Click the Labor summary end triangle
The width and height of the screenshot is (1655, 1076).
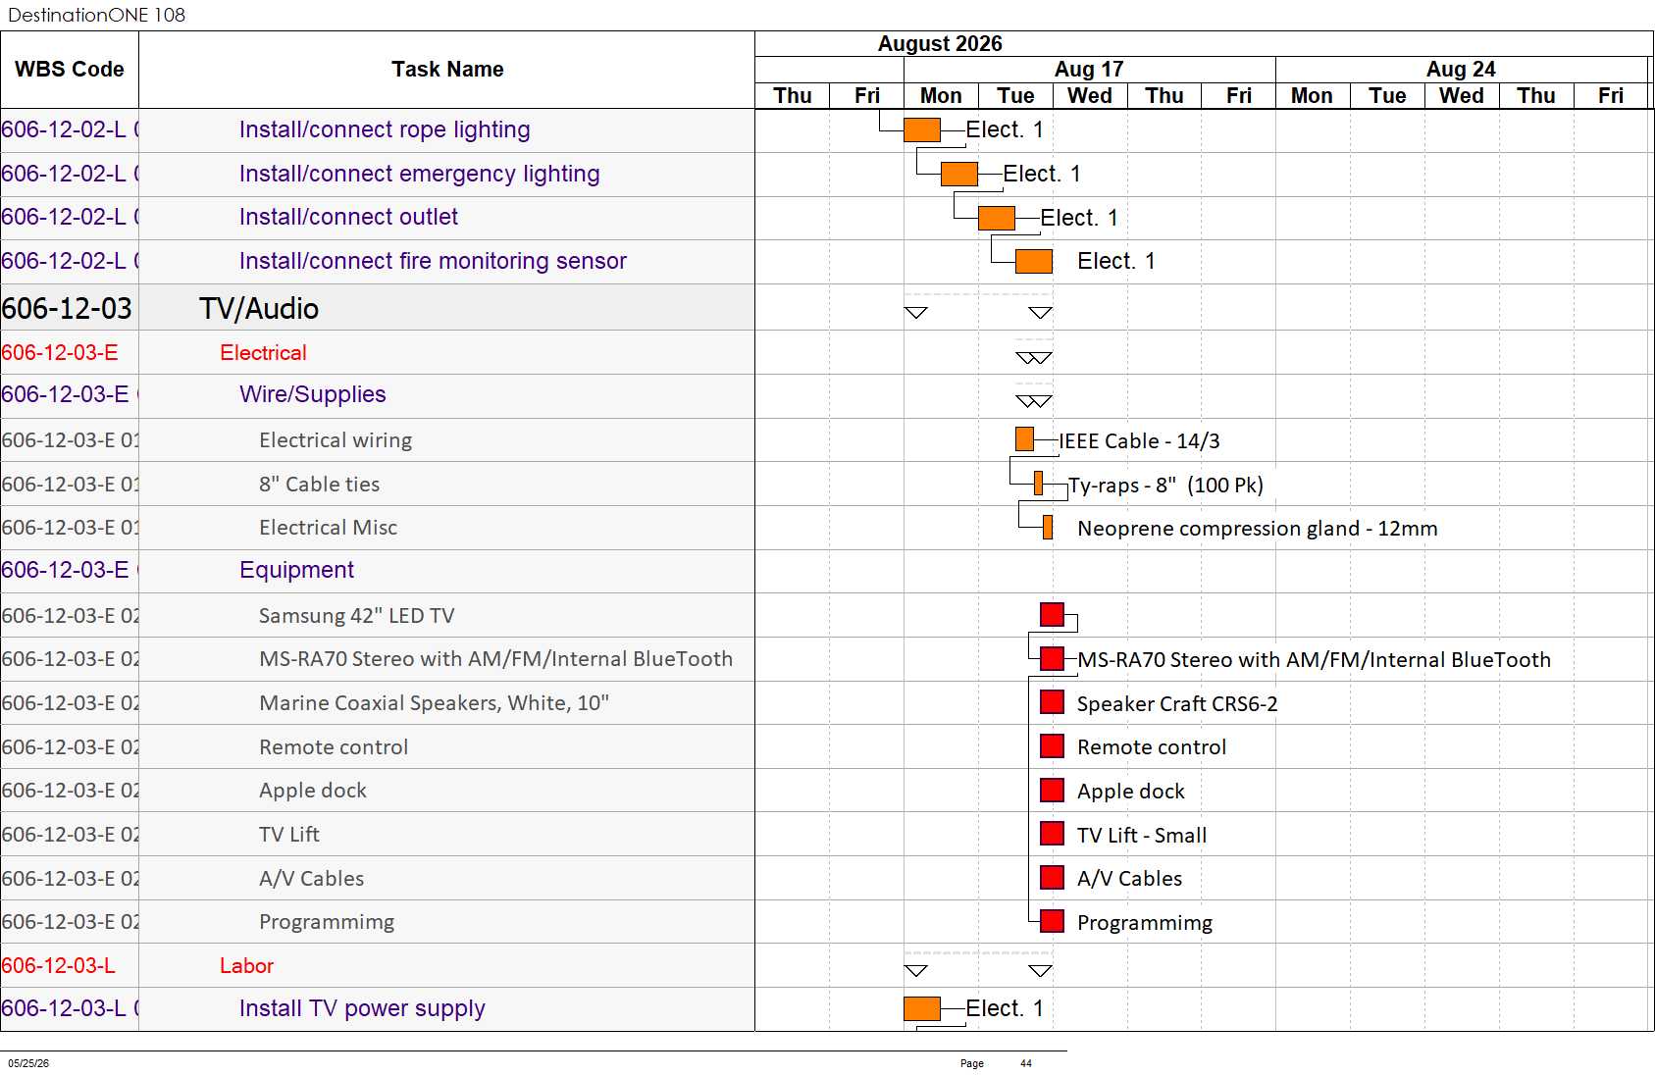point(1040,971)
